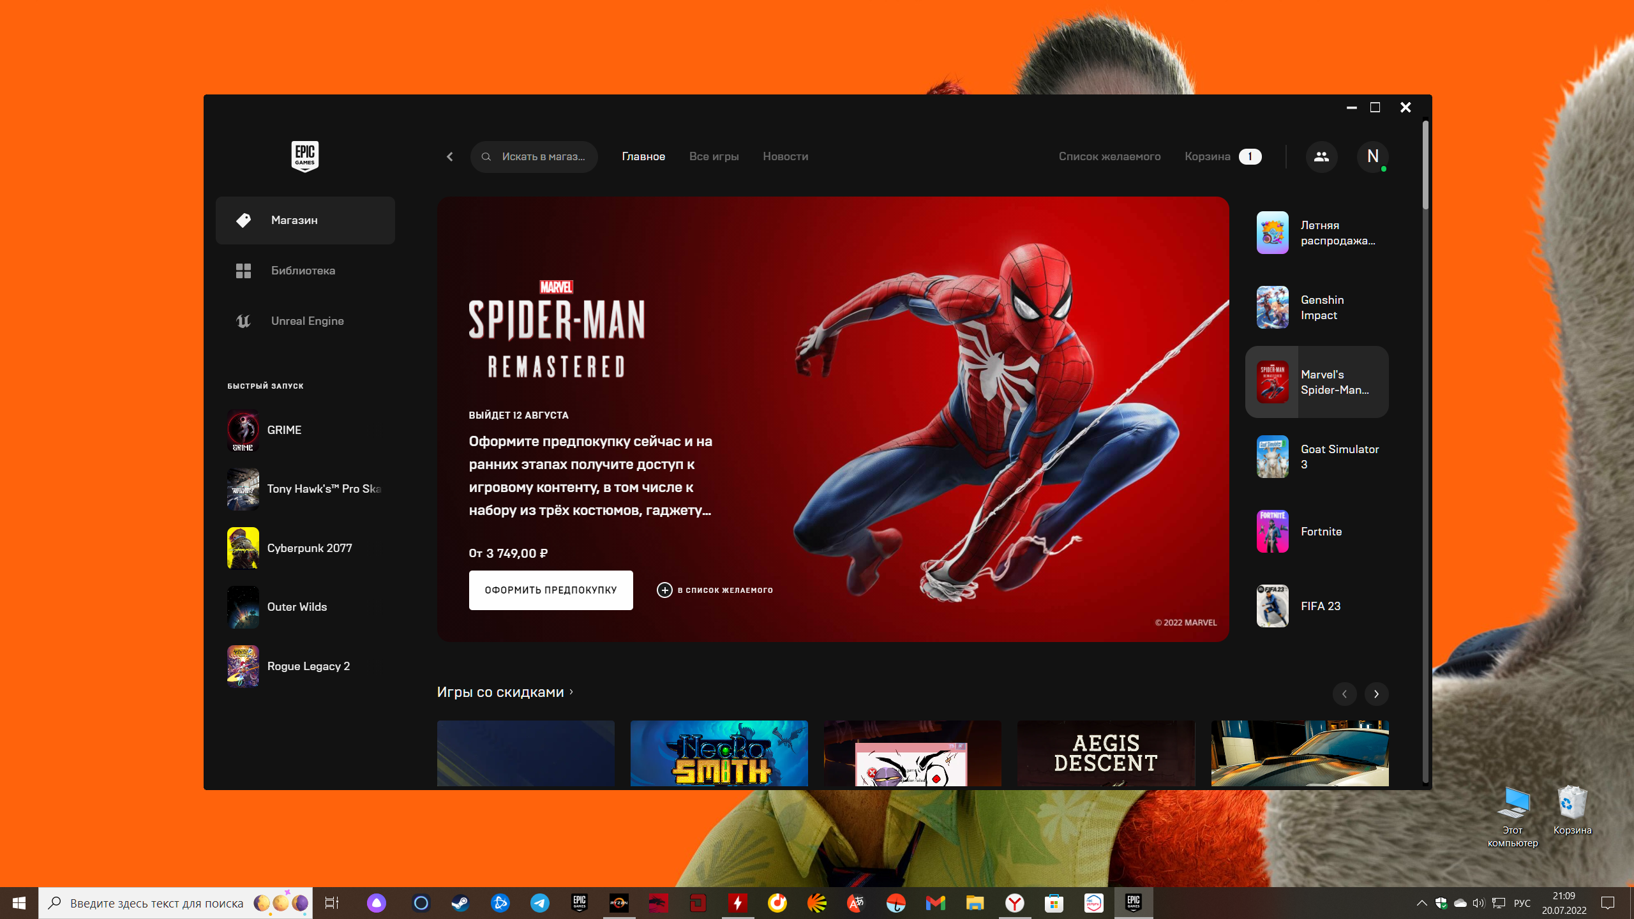Open the red dragon taskbar icon
Image resolution: width=1634 pixels, height=919 pixels.
click(658, 903)
